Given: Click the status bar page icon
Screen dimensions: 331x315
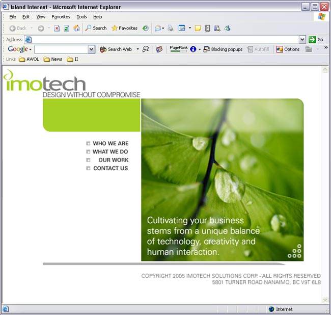Looking at the screenshot, I should (5, 309).
